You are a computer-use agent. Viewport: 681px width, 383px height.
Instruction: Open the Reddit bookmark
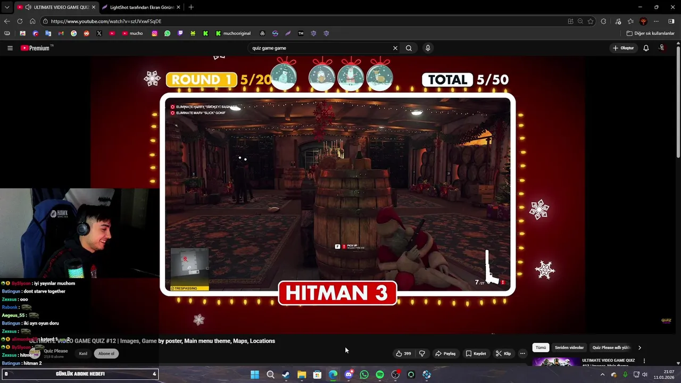pyautogui.click(x=86, y=33)
